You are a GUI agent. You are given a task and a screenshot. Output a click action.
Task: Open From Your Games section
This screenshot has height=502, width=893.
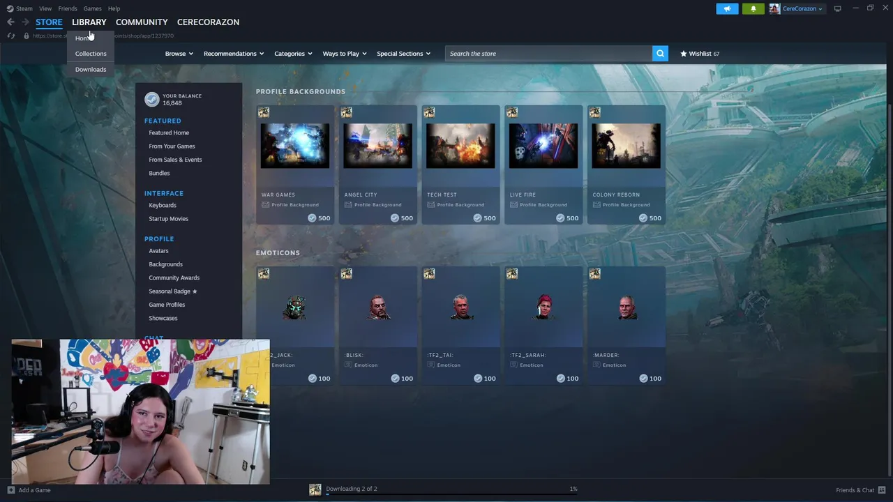pyautogui.click(x=172, y=146)
